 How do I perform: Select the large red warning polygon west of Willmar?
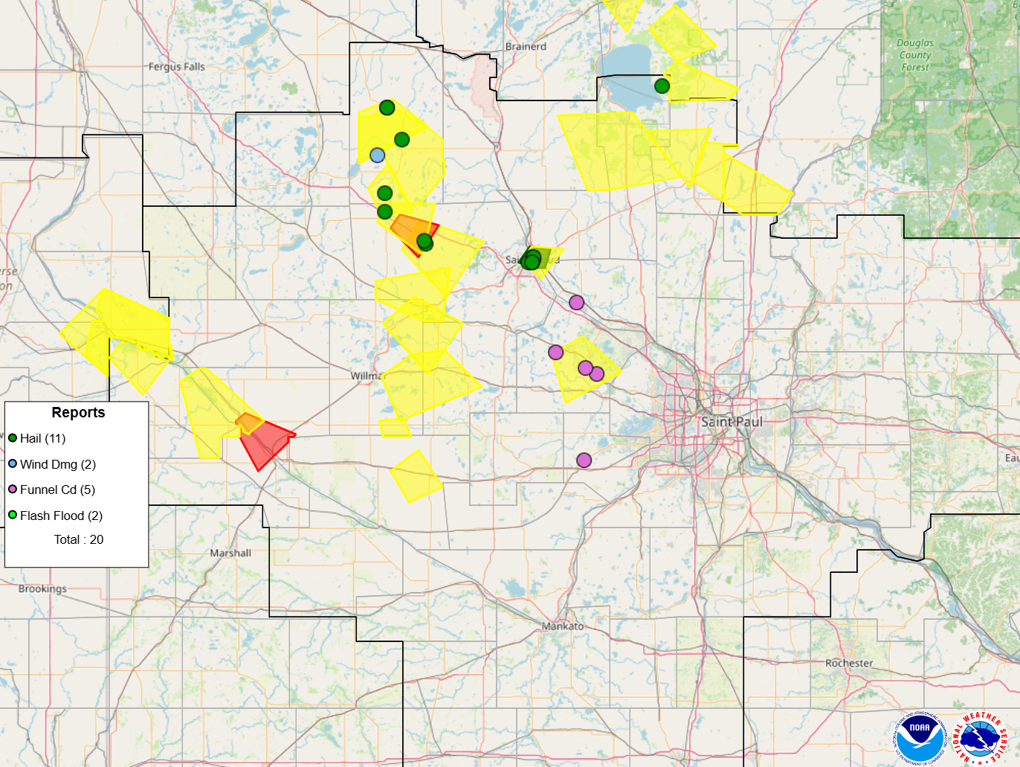point(265,442)
